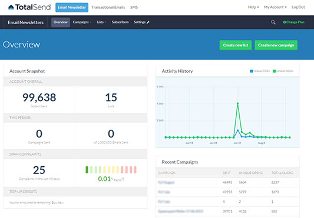The width and height of the screenshot is (314, 218).
Task: Click the Log Out link
Action: (298, 7)
